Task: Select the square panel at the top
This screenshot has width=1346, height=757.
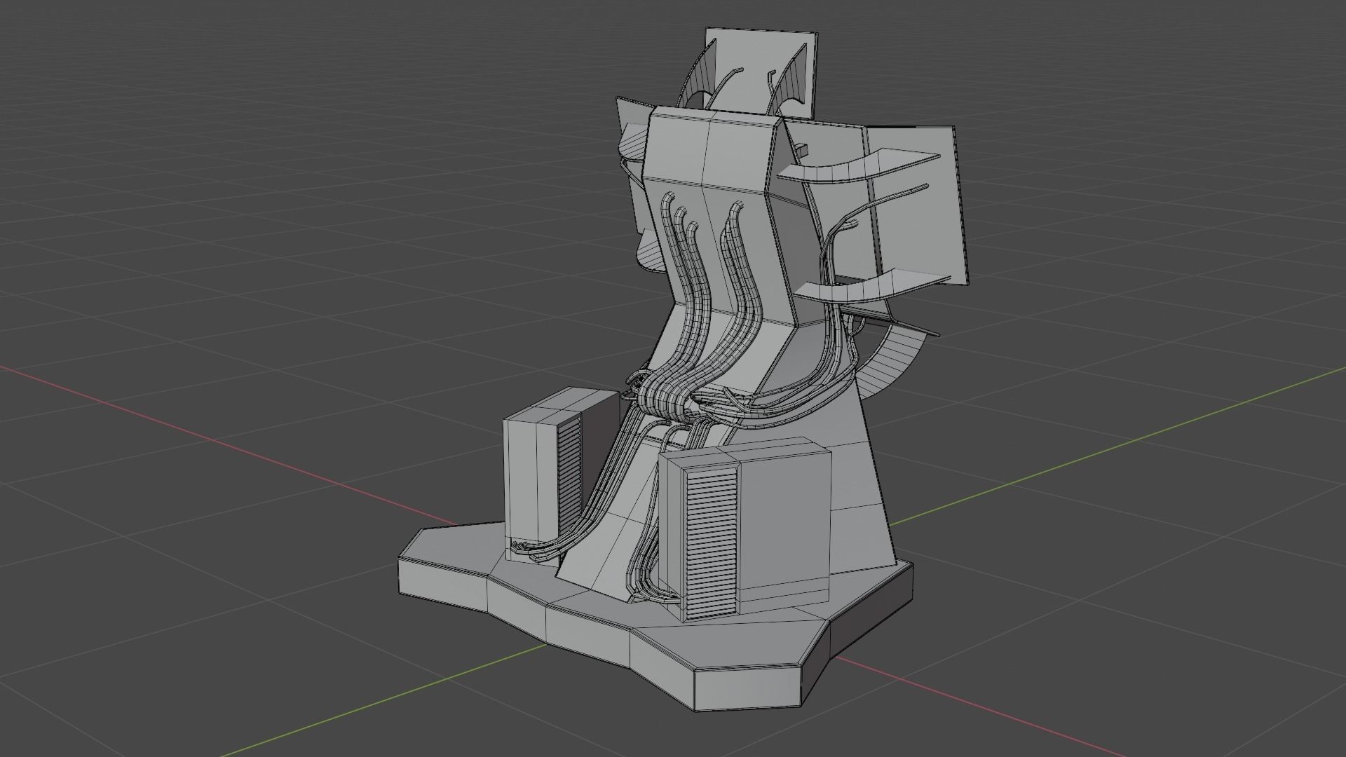Action: click(761, 71)
